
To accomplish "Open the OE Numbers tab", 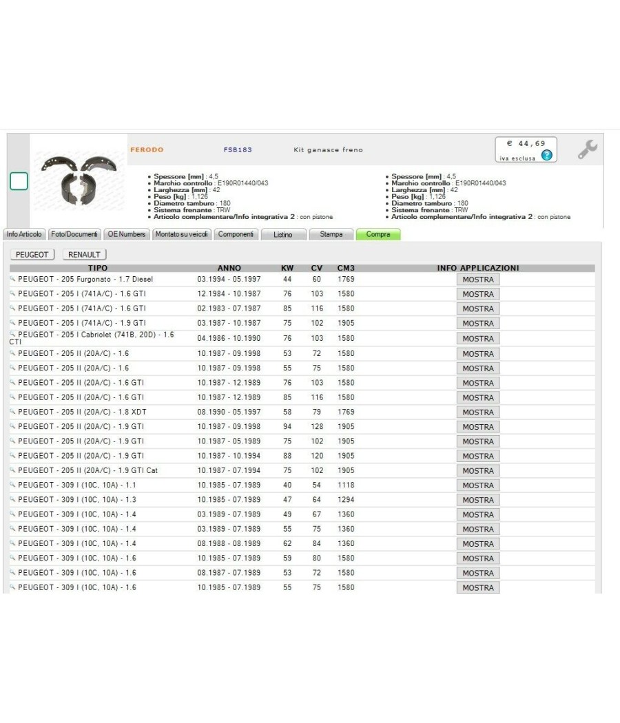I will point(126,234).
